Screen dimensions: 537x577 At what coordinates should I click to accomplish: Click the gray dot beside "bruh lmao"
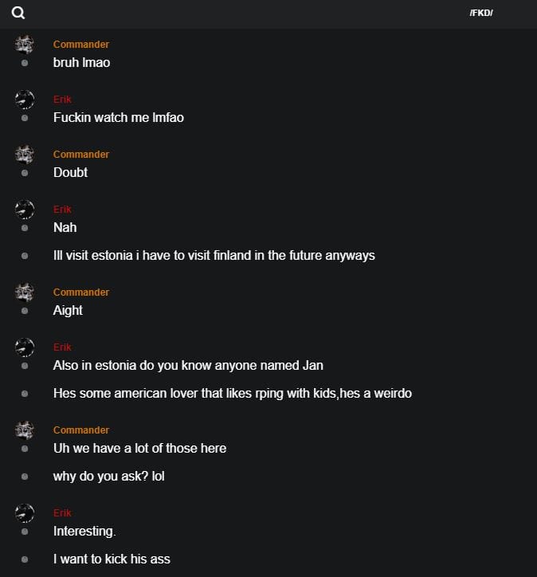(x=25, y=63)
